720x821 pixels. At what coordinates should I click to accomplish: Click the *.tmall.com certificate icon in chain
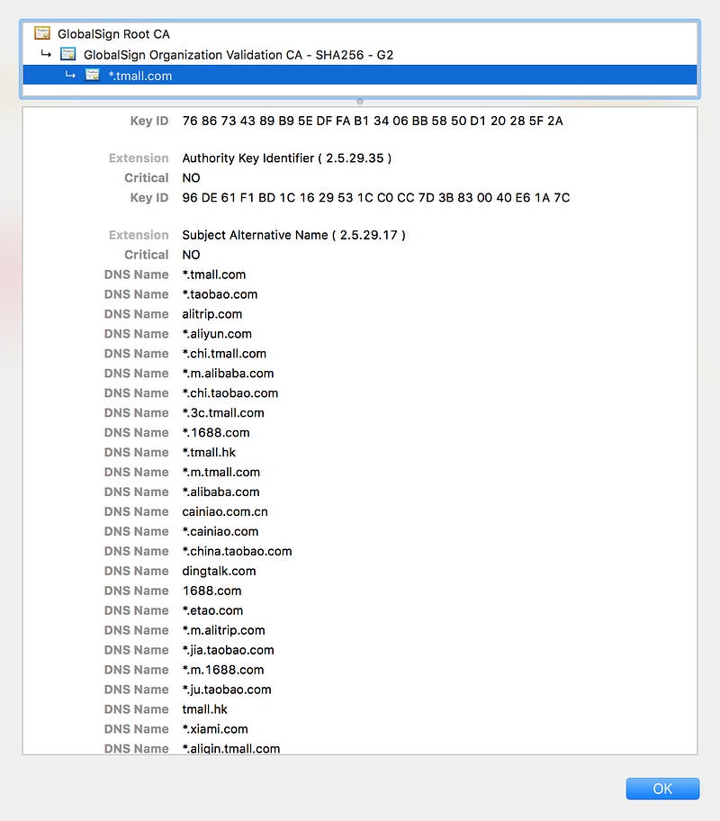[x=93, y=75]
